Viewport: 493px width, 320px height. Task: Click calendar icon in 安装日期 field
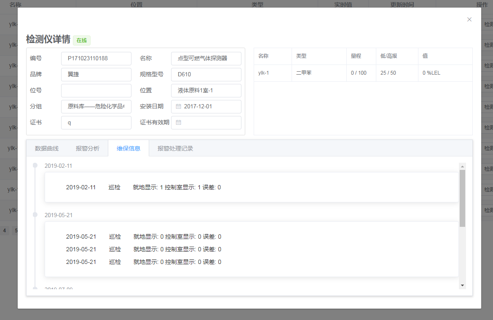click(178, 107)
